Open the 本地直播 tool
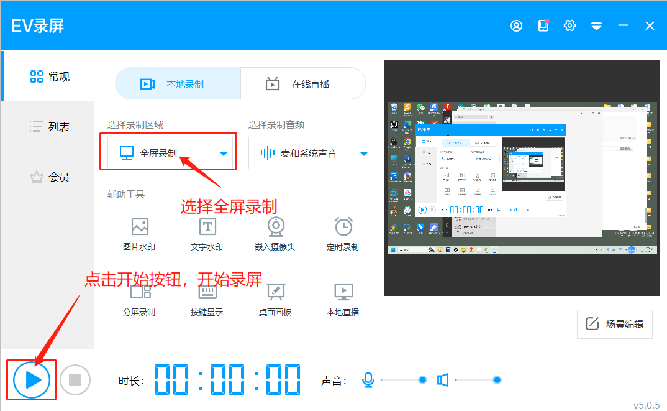The width and height of the screenshot is (667, 411). click(x=343, y=300)
